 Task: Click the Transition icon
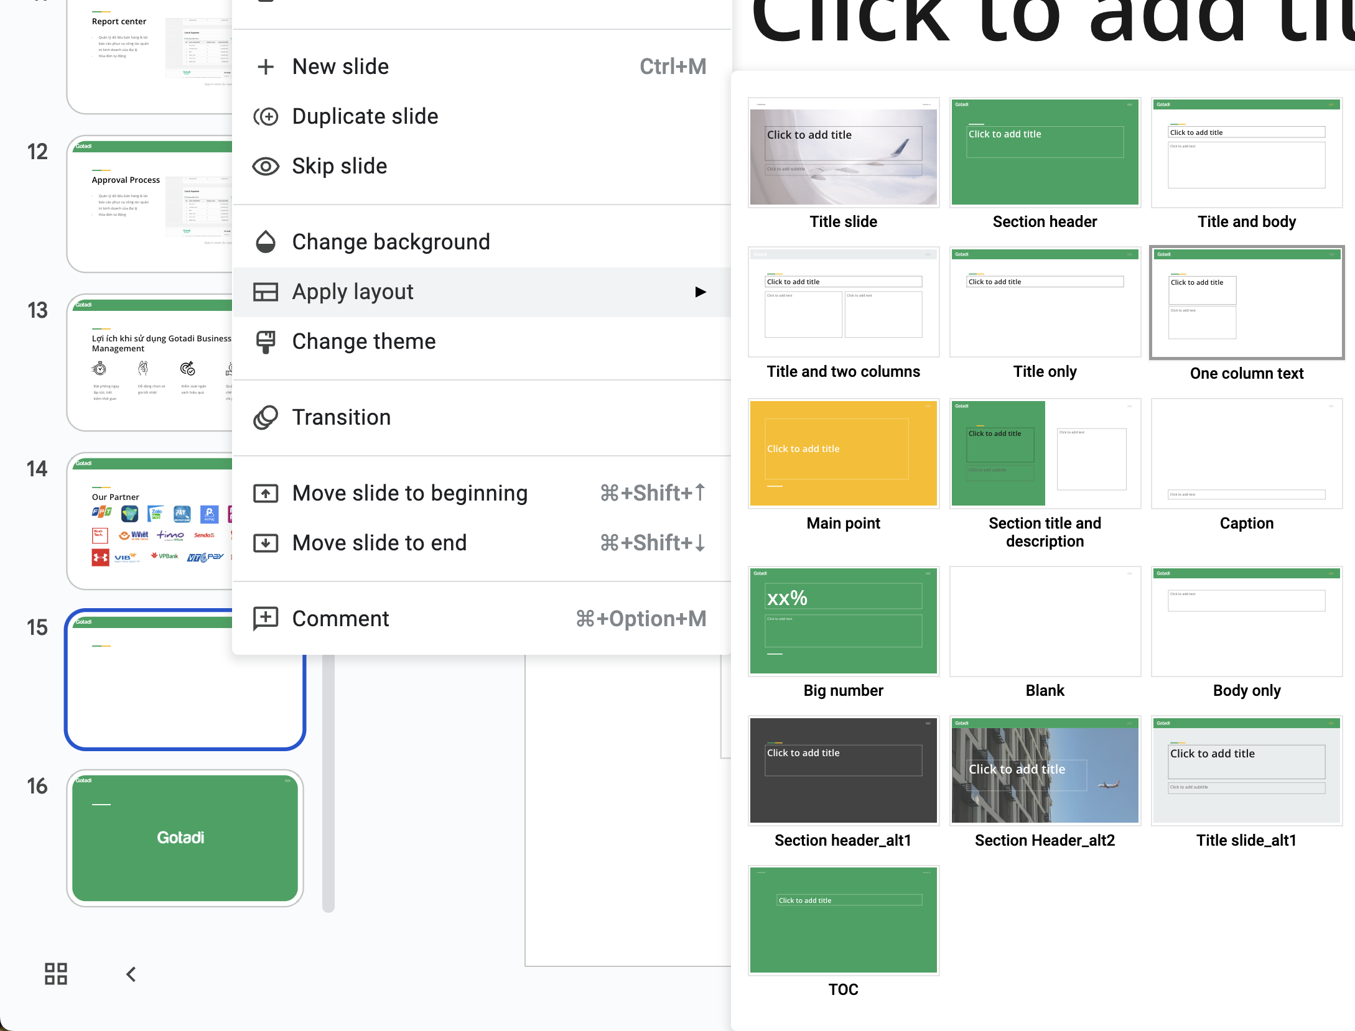tap(266, 417)
